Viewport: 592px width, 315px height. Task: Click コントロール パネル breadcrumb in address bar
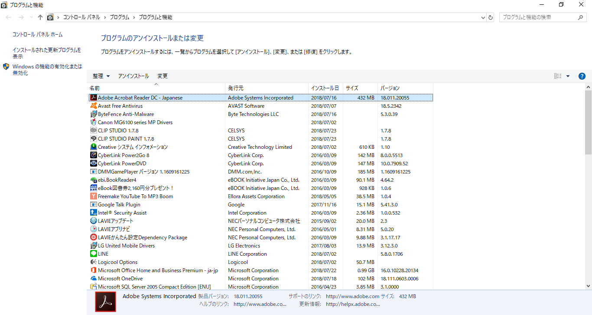point(81,17)
